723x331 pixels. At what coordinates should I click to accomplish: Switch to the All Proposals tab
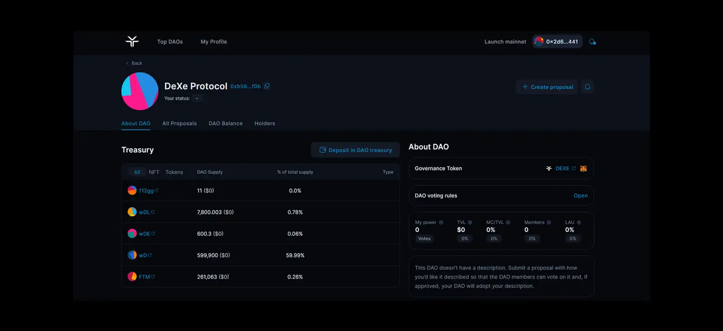click(x=179, y=124)
